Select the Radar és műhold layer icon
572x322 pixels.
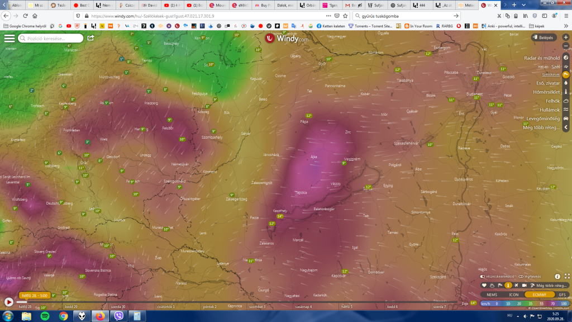[x=566, y=58]
